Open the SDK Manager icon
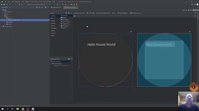Screen dimensions: 199x111 pyautogui.click(x=77, y=4)
